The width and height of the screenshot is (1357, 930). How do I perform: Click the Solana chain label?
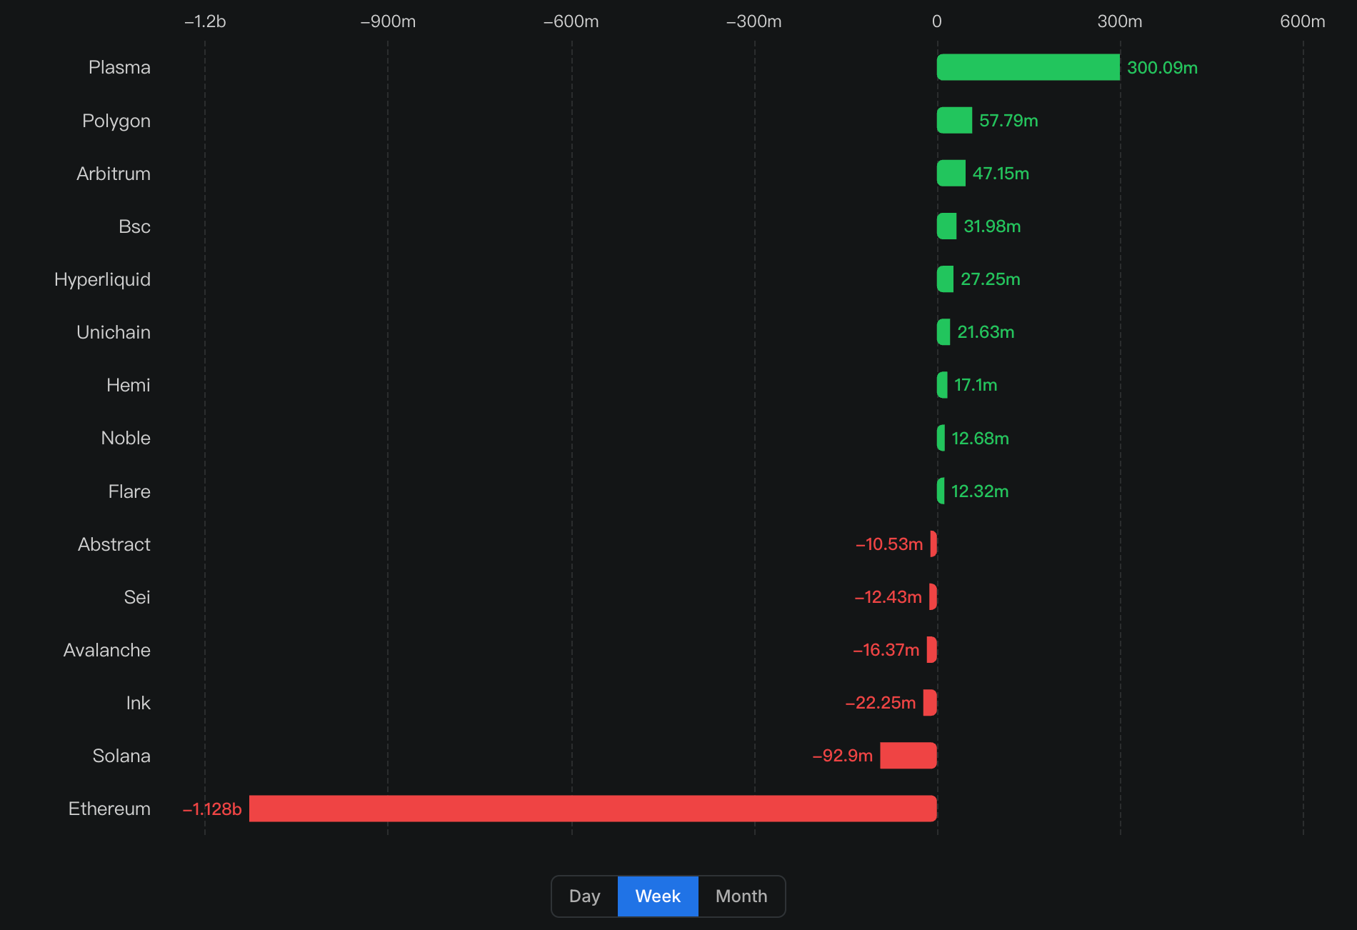tap(121, 756)
